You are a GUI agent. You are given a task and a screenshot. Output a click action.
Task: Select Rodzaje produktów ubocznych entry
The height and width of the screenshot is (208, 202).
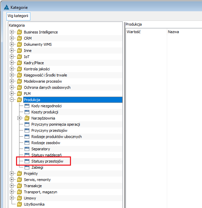click(56, 137)
